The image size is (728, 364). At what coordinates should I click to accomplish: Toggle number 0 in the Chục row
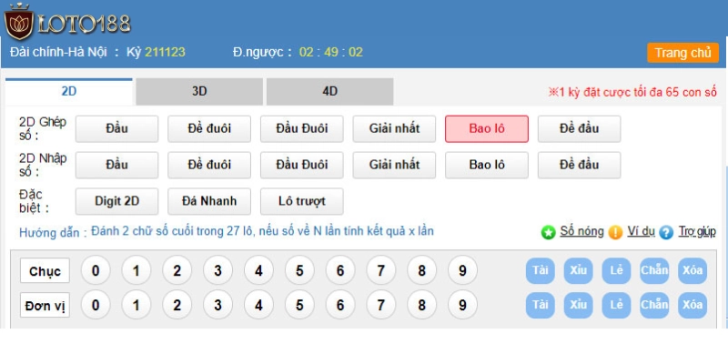(96, 271)
